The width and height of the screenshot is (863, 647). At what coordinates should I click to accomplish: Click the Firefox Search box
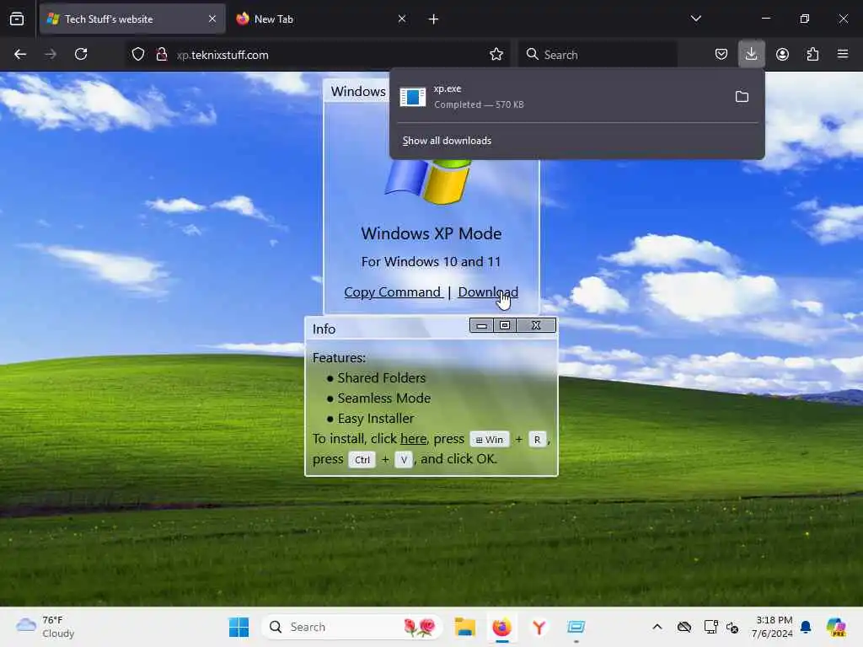pyautogui.click(x=598, y=55)
